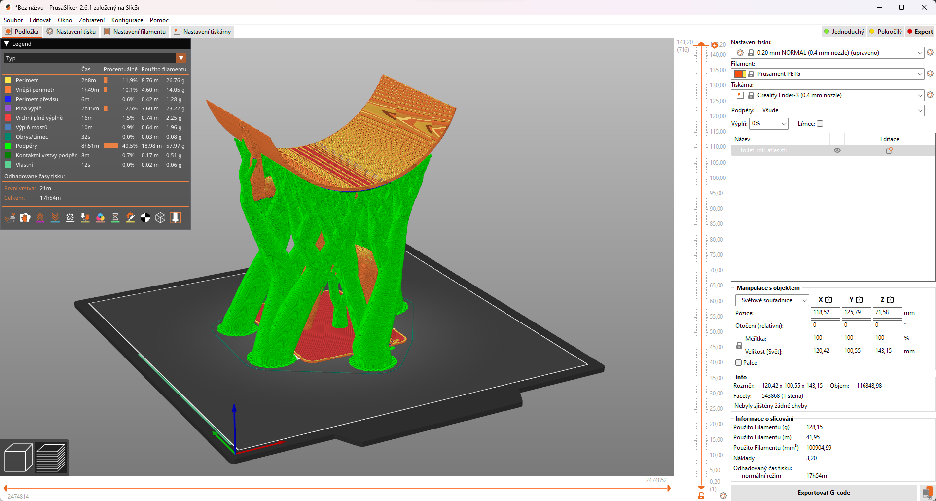Screen dimensions: 936x501
Task: Toggle Center of gravity icon
Action: tap(145, 217)
